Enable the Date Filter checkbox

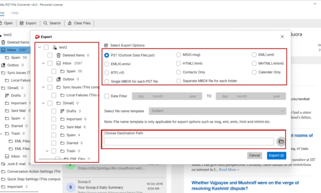coord(107,96)
